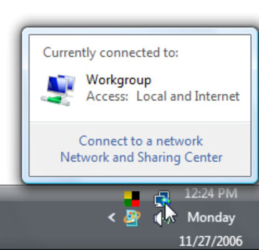Click the Access: Local and Internet status text

pyautogui.click(x=163, y=96)
